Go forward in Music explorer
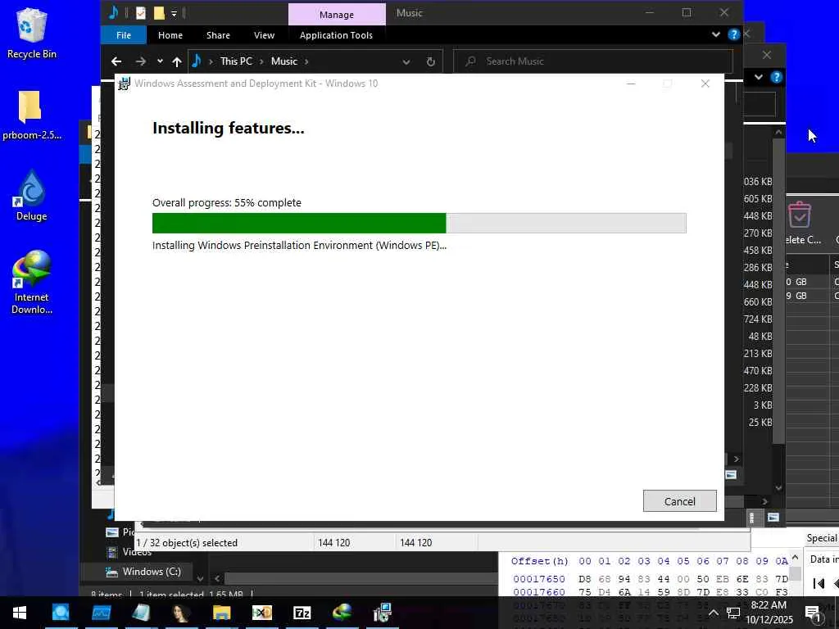This screenshot has height=629, width=839. tap(140, 61)
